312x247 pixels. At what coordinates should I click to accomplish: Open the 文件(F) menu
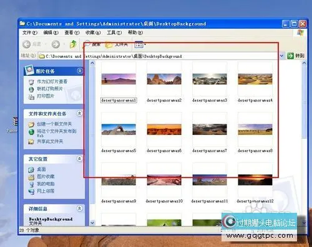coord(30,32)
